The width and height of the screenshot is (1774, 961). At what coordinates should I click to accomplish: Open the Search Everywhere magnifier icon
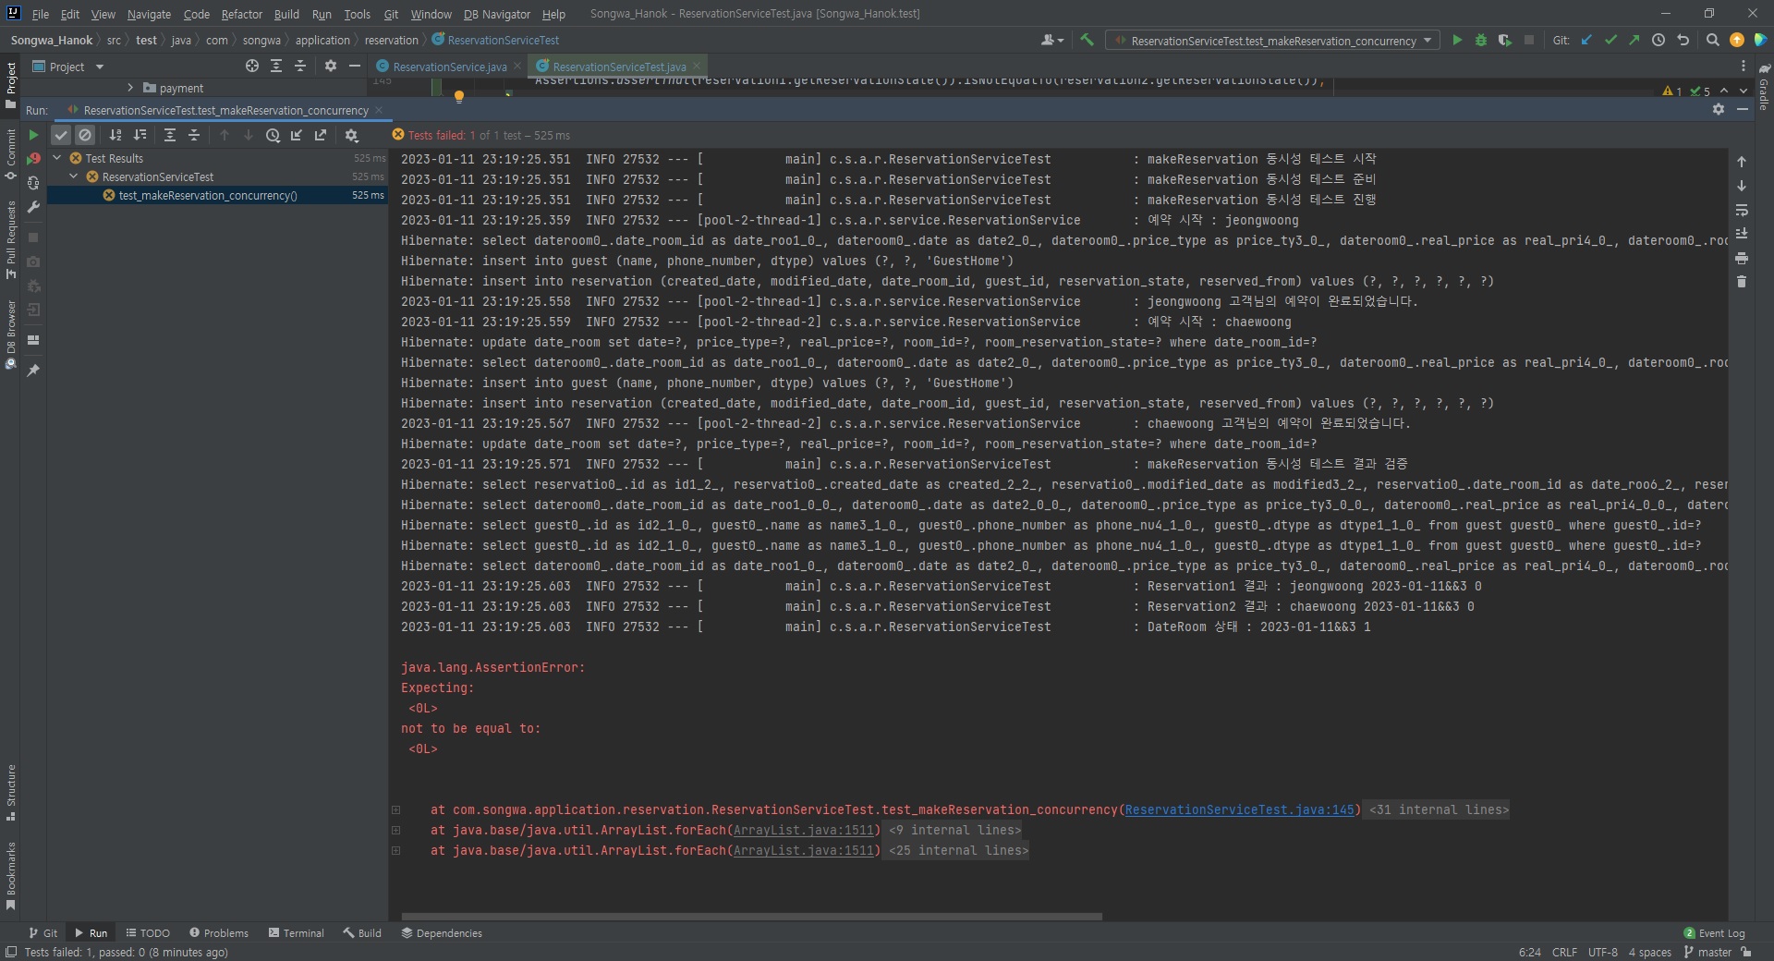[x=1712, y=41]
